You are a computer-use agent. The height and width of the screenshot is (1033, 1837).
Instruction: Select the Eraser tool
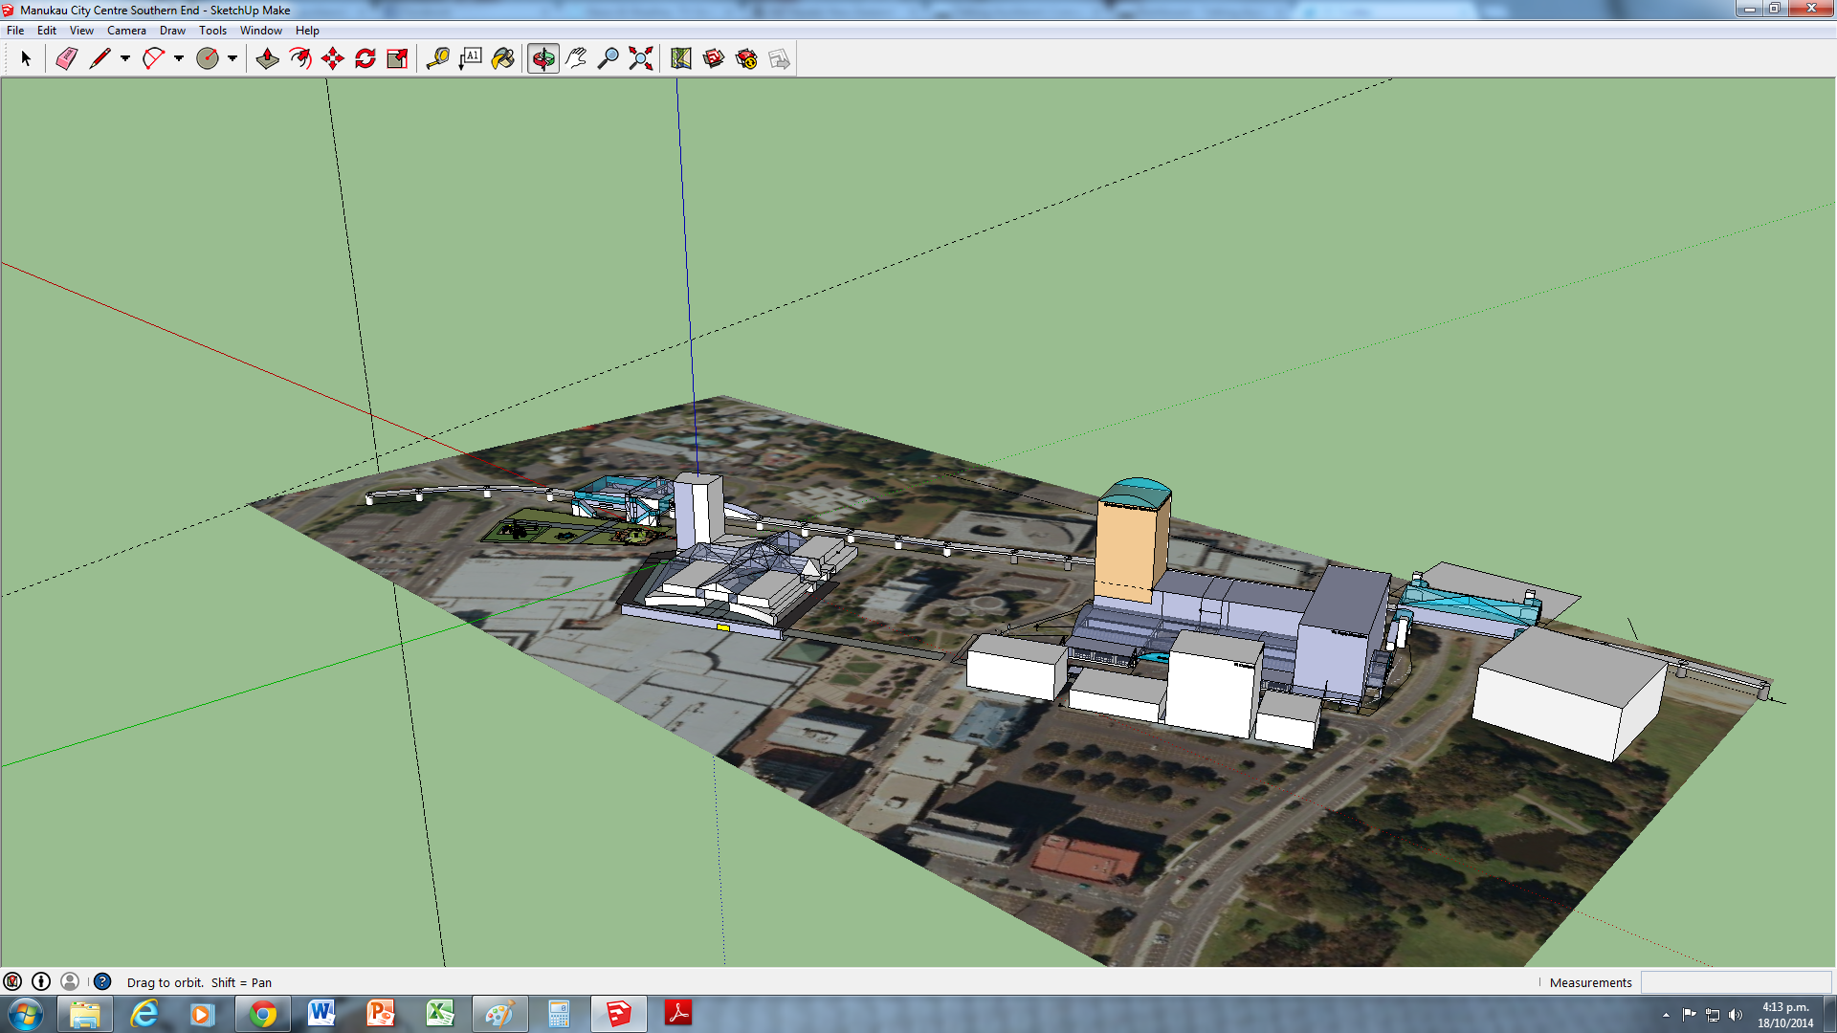[66, 59]
